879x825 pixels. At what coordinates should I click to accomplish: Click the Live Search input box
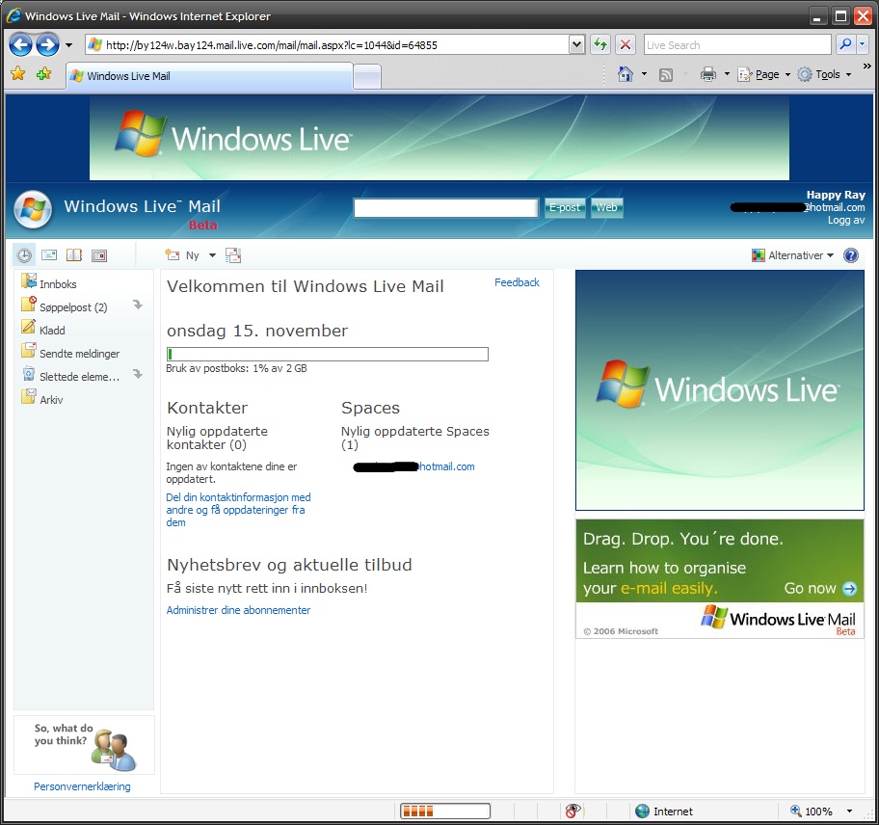737,45
